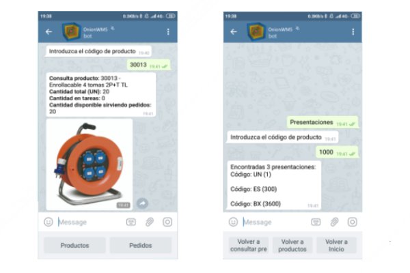Tap Volver a consultar pre button

click(249, 245)
